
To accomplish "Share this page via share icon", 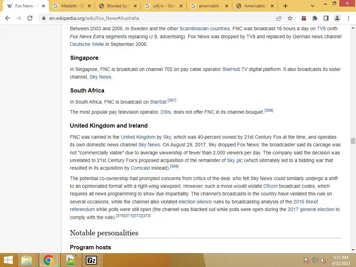I will (x=279, y=18).
